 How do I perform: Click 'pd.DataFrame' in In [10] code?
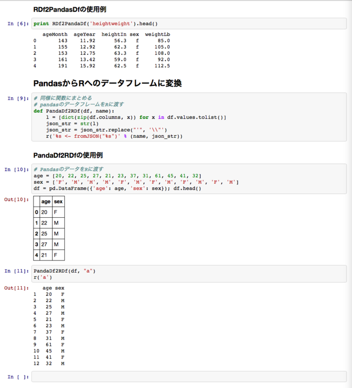67,189
